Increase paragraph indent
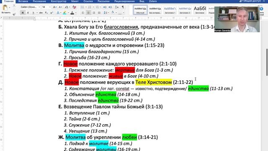 tap(110, 7)
